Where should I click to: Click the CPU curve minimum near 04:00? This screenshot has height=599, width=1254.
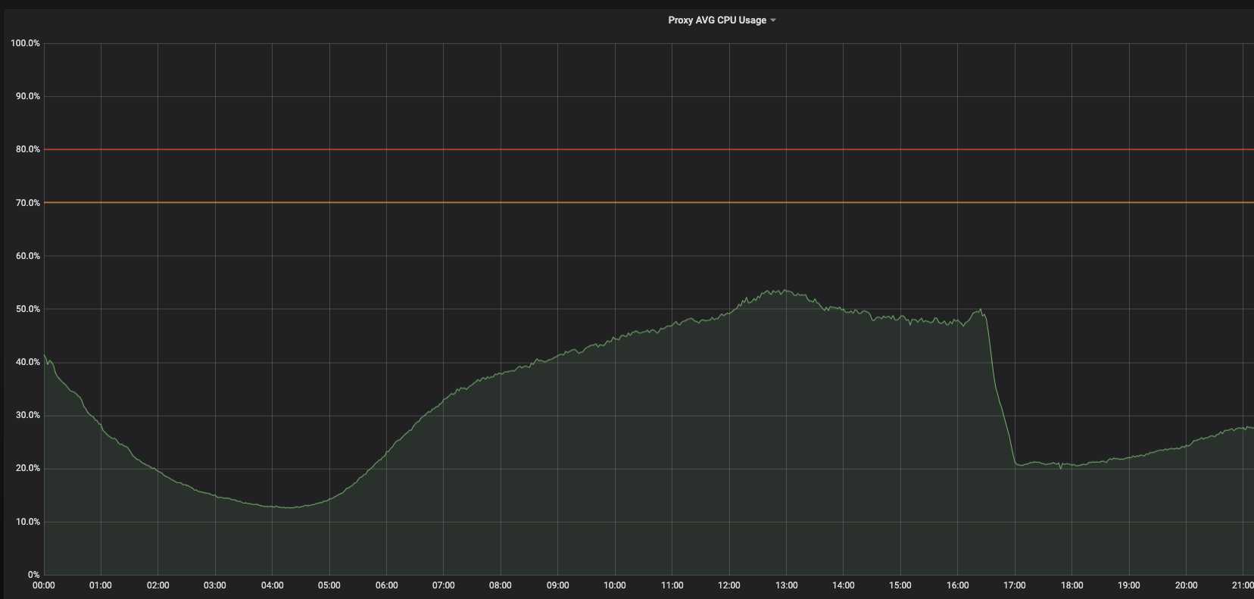[288, 507]
